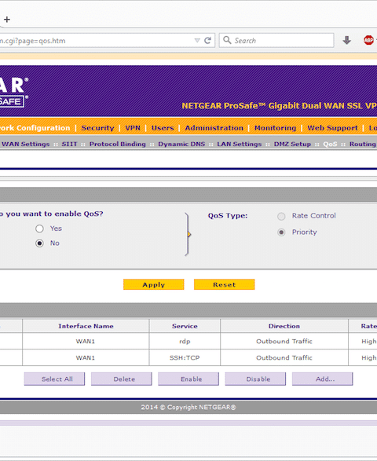377x461 pixels.
Task: Click the downloads arrow icon
Action: pos(347,40)
